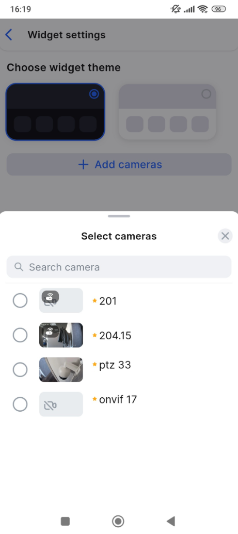Choose the dark widget theme card

[x=55, y=112]
